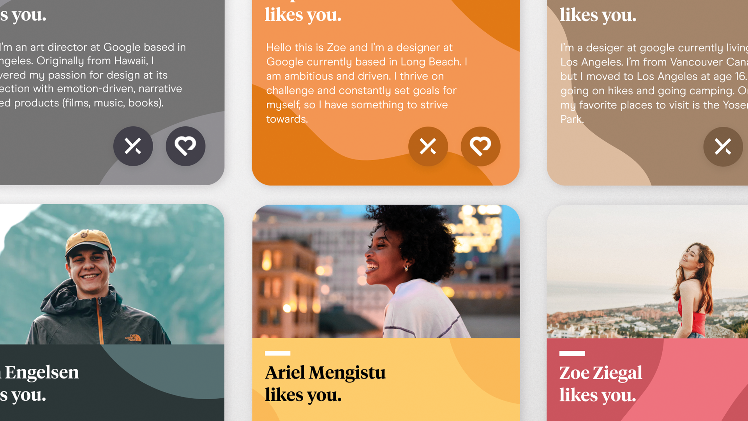Image resolution: width=748 pixels, height=421 pixels.
Task: Tap the heart icon on gray card
Action: pyautogui.click(x=185, y=146)
